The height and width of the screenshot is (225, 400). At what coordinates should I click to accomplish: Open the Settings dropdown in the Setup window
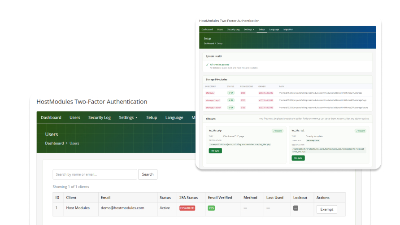(x=249, y=29)
